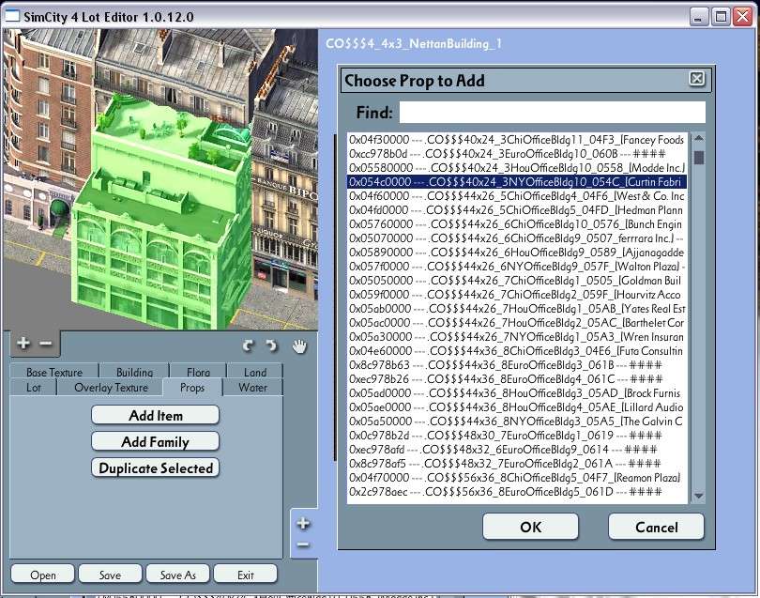Select prop 0x05ae0000 8HouOfficeBldg4 Lillard Audio
This screenshot has height=598, width=760.
[x=517, y=406]
